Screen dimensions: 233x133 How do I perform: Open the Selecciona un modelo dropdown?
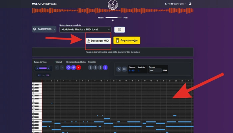click(x=85, y=30)
